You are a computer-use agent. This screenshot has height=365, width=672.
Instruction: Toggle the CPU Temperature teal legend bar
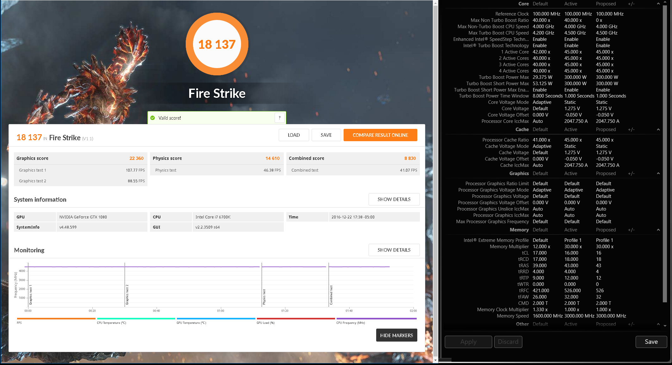[136, 318]
